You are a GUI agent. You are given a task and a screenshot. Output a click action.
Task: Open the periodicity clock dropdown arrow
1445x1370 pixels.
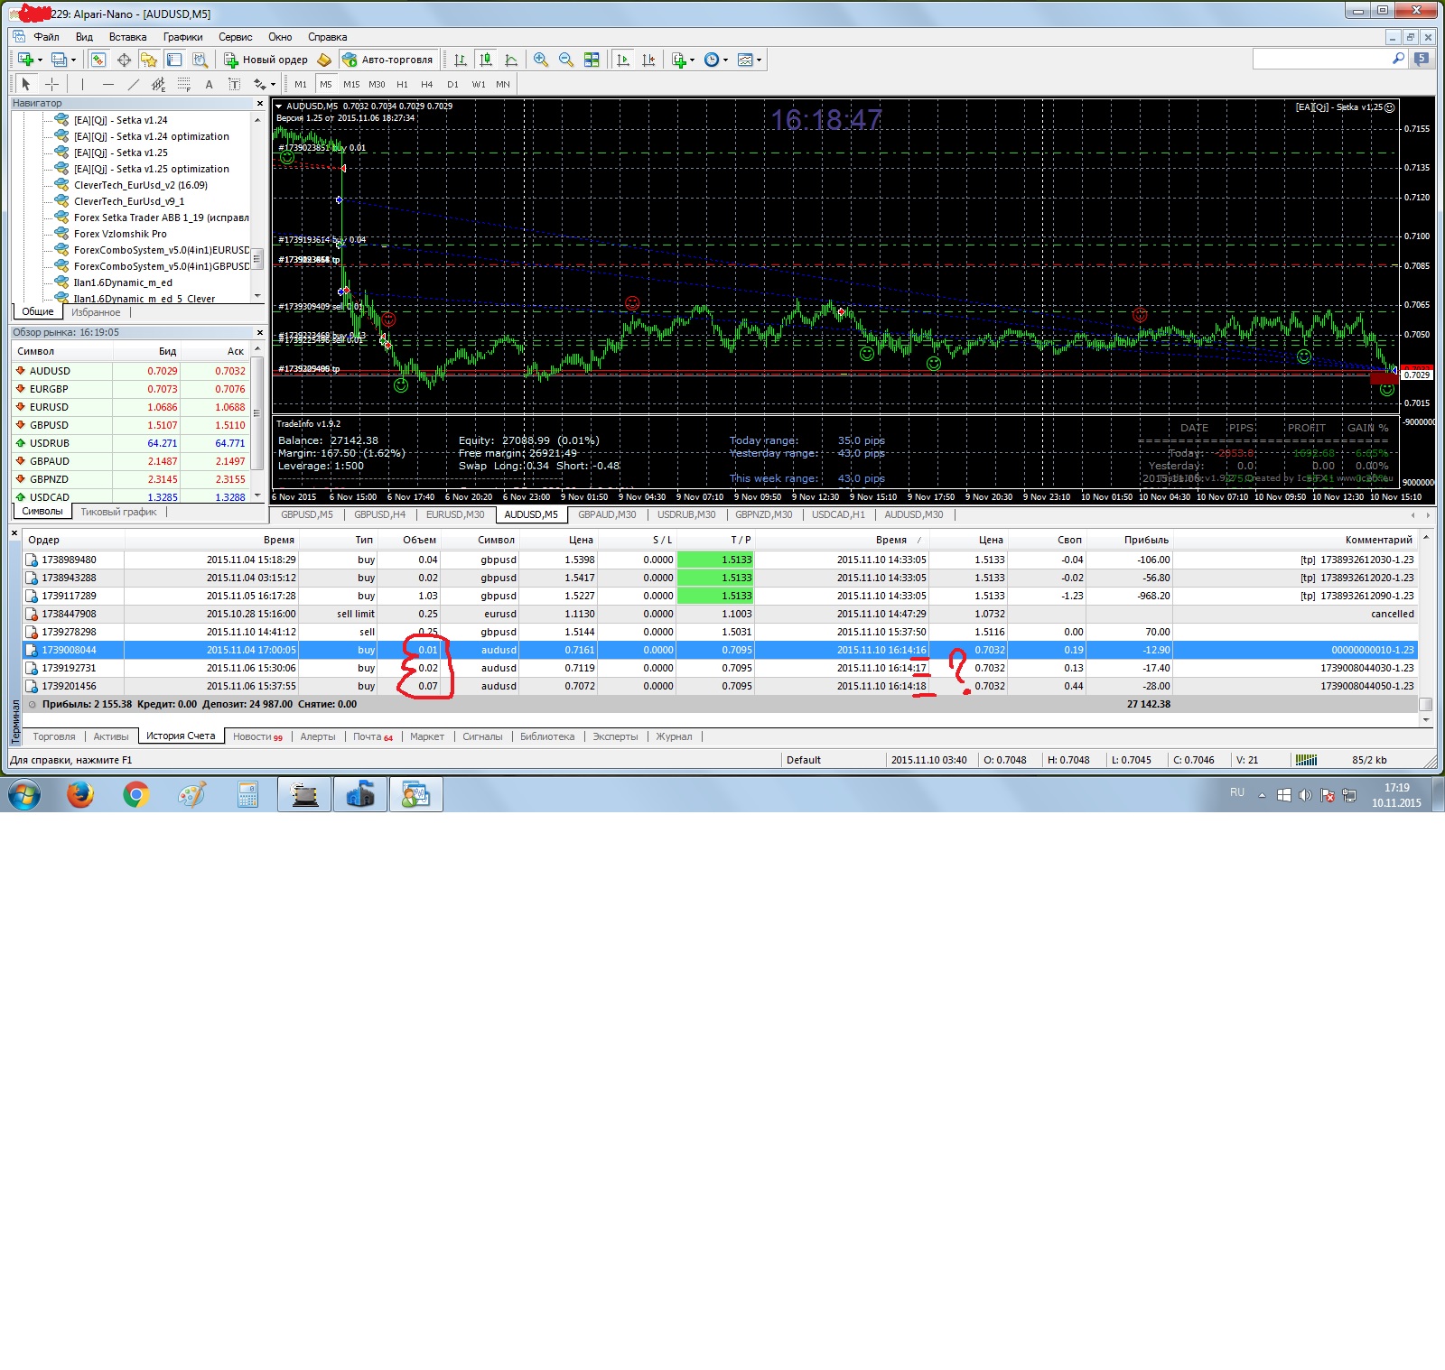pos(726,60)
